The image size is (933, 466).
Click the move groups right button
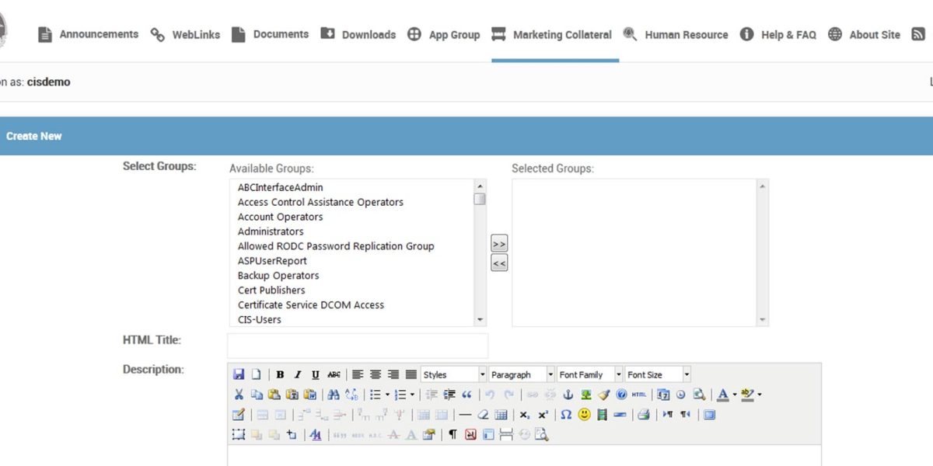[498, 242]
